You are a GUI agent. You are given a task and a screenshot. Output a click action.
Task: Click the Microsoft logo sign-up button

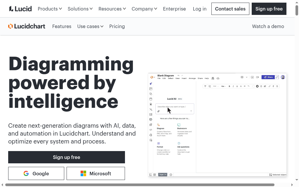96,174
